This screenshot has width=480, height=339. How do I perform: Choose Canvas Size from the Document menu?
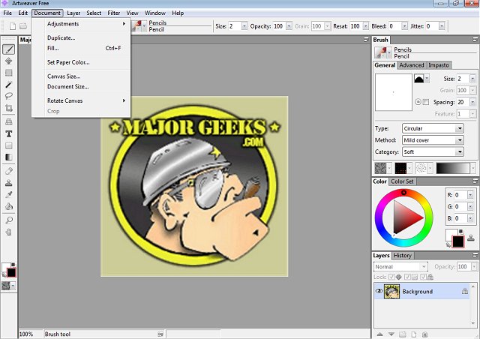[x=64, y=76]
